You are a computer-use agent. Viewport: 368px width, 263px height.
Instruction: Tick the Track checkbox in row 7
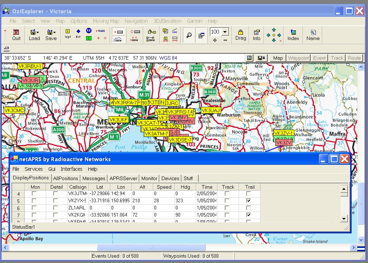click(x=227, y=215)
